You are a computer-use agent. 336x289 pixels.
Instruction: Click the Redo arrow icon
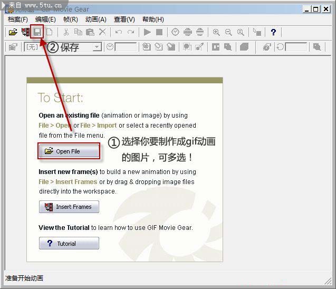(131, 32)
